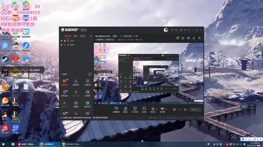The width and height of the screenshot is (263, 147).
Task: Open the gift box icon with red badge
Action: [x=178, y=38]
